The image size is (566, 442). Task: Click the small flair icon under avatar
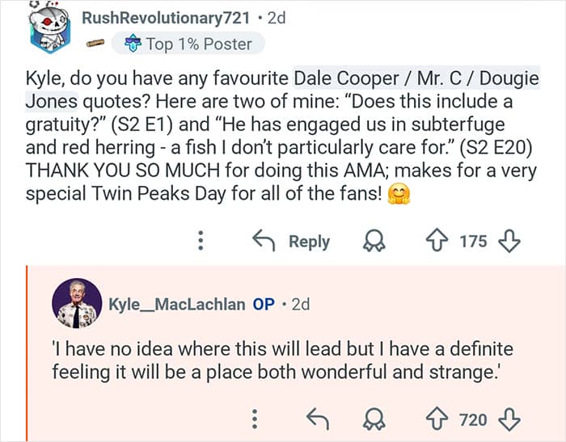[95, 44]
